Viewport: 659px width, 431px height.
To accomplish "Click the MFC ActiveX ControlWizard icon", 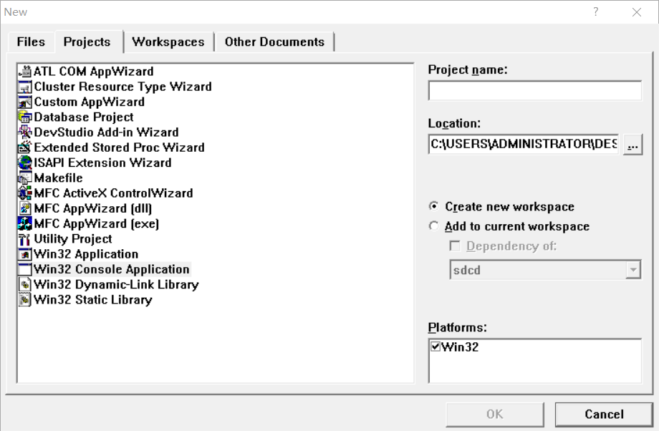I will pos(25,193).
